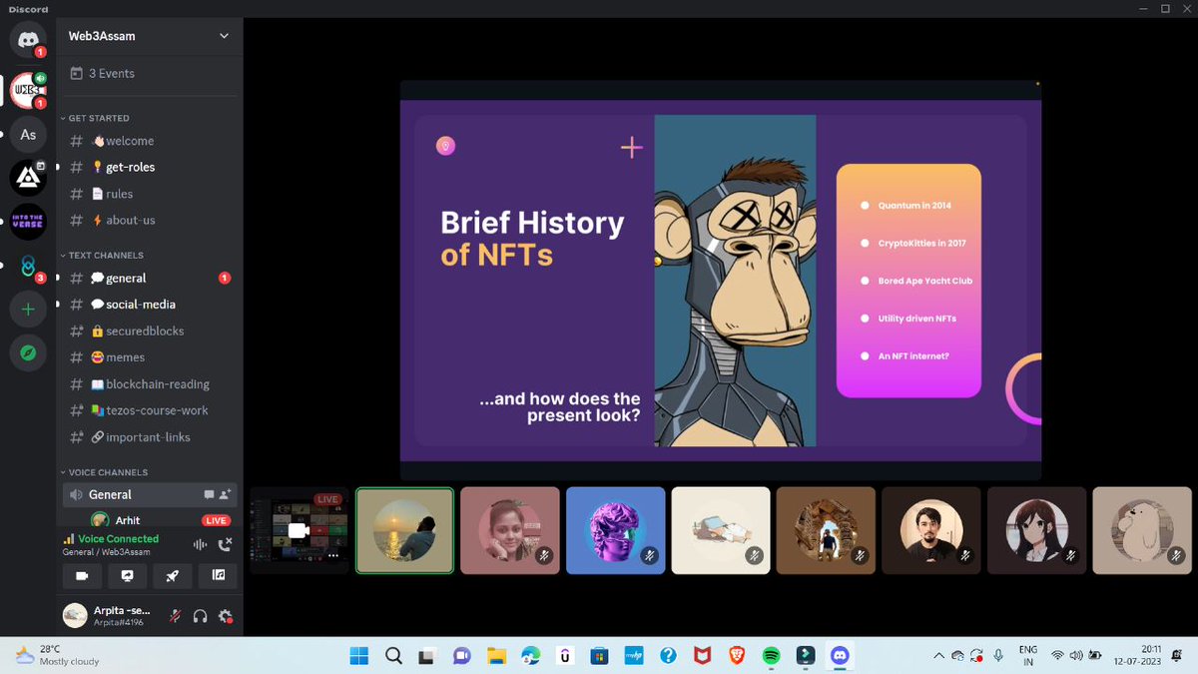The image size is (1198, 674).
Task: Select the bearded man participant tile
Action: (x=931, y=530)
